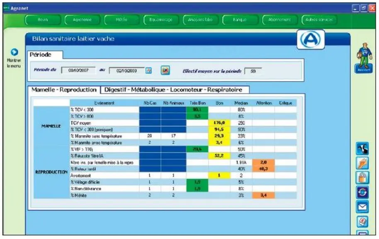Open the Agronomie menu button
This screenshot has height=239, width=379.
[x=82, y=20]
